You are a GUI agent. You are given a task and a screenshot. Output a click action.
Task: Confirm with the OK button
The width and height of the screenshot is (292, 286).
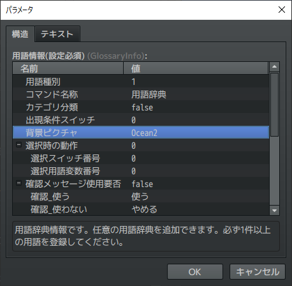point(195,272)
